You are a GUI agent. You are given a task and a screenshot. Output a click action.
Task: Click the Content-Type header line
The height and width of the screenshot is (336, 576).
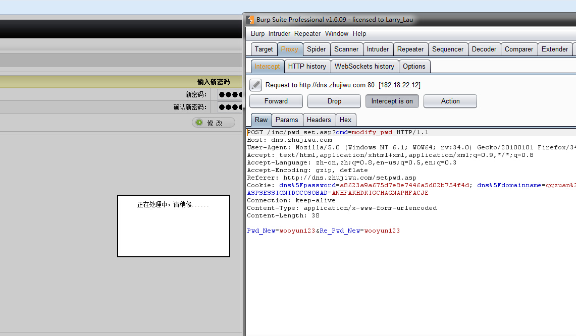tap(342, 208)
